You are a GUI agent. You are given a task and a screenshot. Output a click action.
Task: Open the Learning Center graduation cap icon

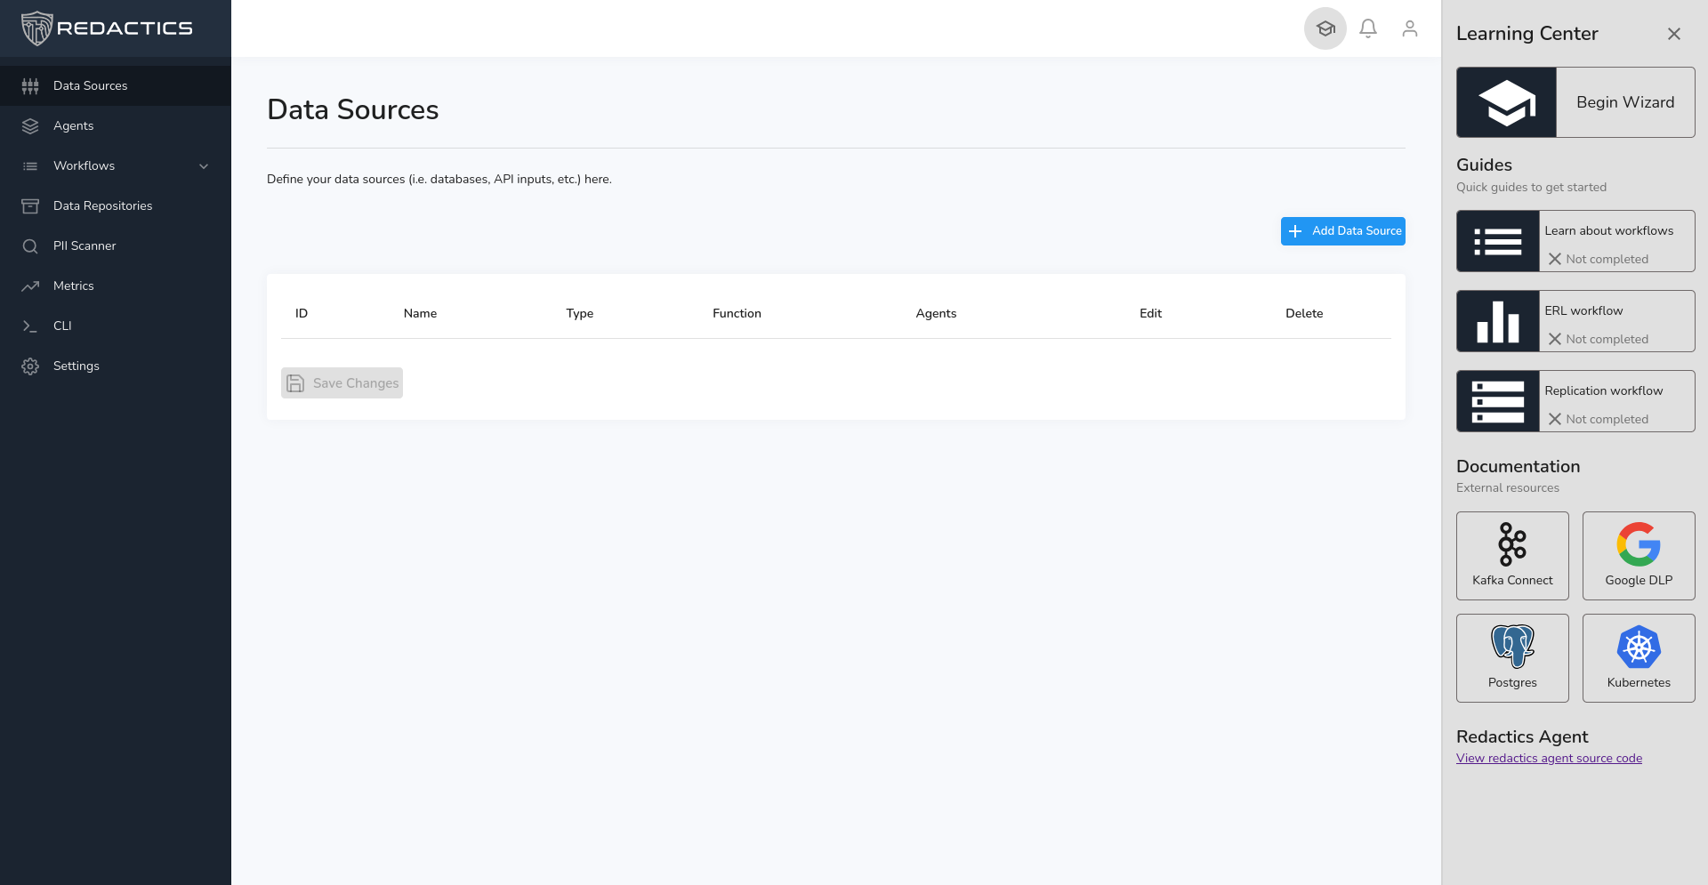1325,28
